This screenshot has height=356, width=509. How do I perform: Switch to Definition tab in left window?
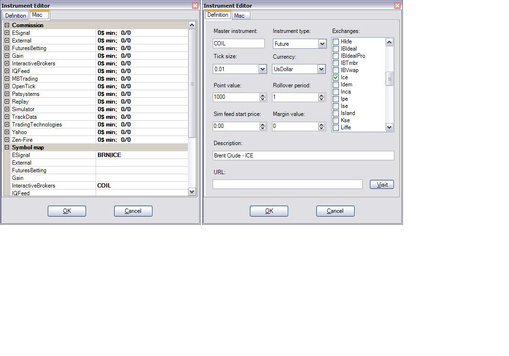click(15, 16)
